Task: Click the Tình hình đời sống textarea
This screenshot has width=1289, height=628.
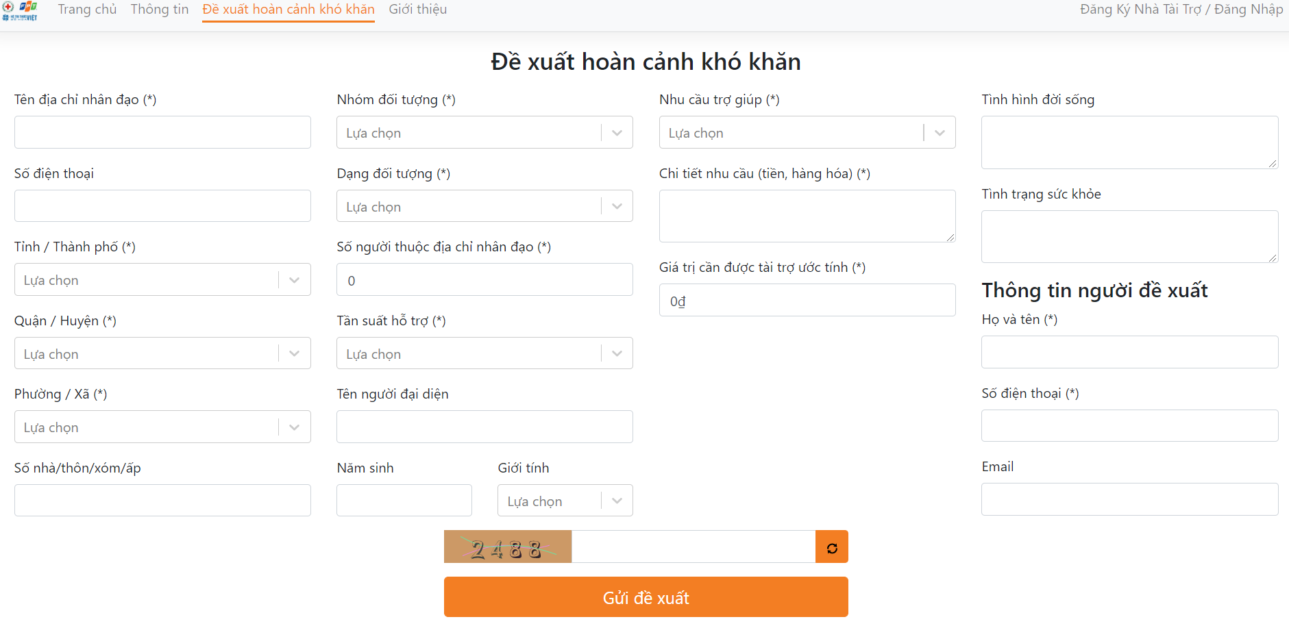Action: tap(1129, 142)
